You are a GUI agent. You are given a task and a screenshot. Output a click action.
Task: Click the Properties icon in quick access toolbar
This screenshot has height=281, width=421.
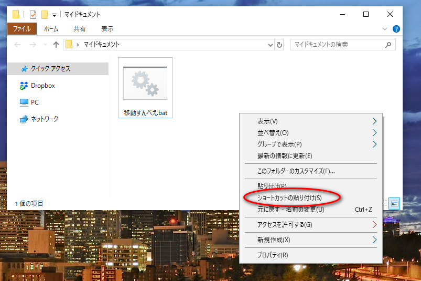33,15
